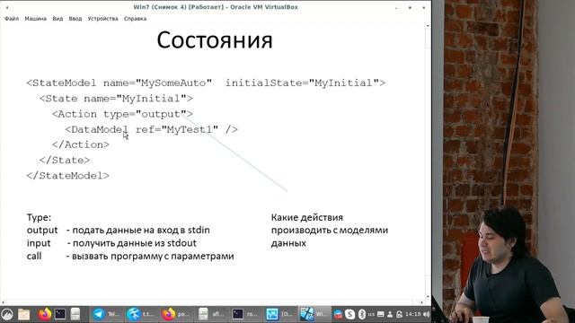Click the 'Type:' label
The height and width of the screenshot is (323, 575).
point(39,217)
